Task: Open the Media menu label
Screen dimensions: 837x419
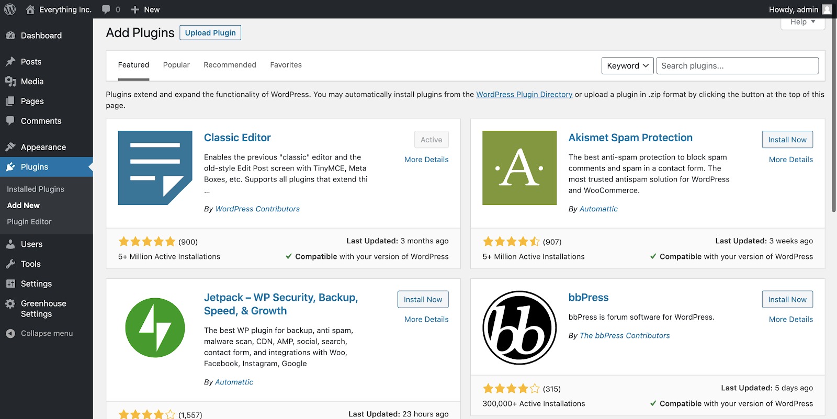Action: 32,82
